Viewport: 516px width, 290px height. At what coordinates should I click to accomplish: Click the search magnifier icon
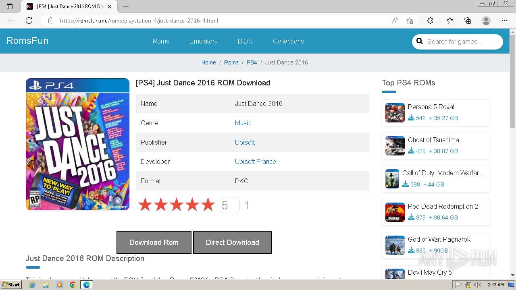(x=420, y=41)
